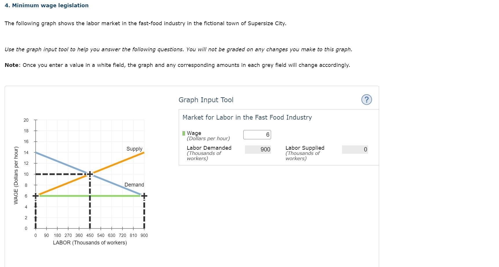
Task: Click the Graph Input Tool title text
Action: click(x=206, y=100)
